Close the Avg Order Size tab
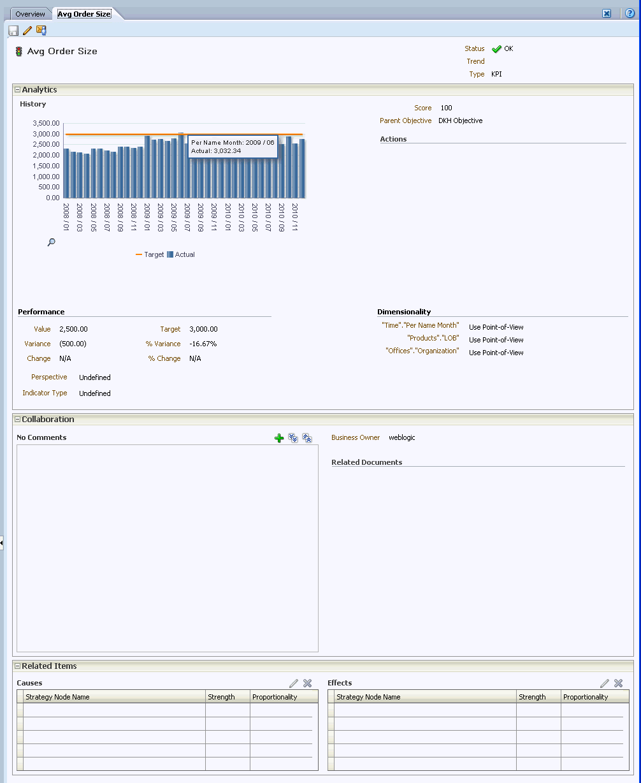 pos(607,13)
